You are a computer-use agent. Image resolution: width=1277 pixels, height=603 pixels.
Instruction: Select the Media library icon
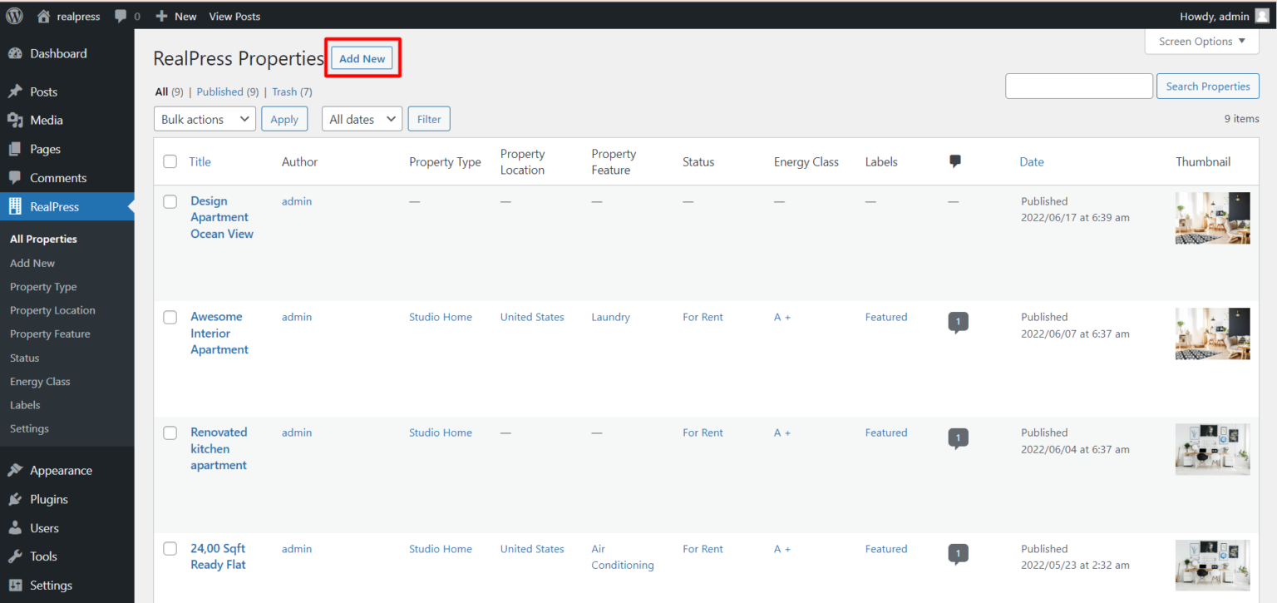pos(18,120)
